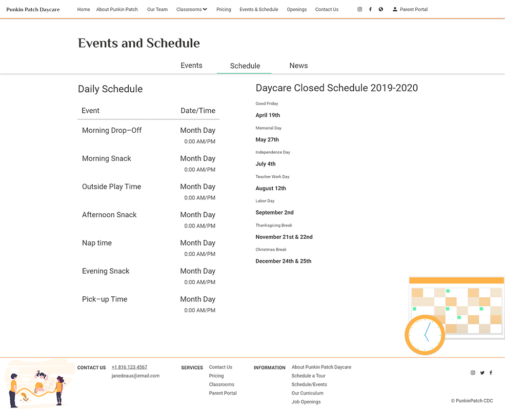Click the Event column header
505x410 pixels.
91,111
